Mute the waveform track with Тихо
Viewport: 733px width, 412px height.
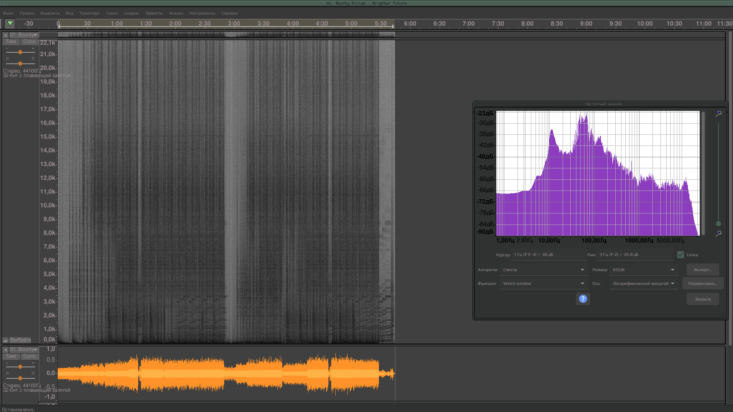pyautogui.click(x=11, y=356)
